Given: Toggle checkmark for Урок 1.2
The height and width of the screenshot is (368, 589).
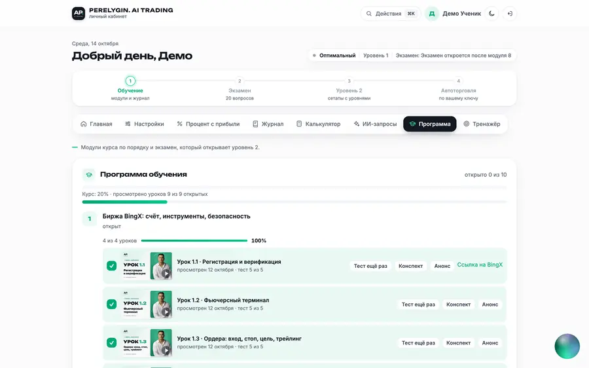Looking at the screenshot, I should pos(111,304).
